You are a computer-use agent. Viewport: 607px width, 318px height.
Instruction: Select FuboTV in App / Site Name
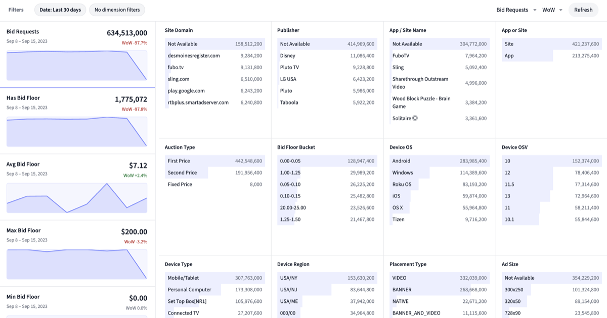tap(439, 56)
